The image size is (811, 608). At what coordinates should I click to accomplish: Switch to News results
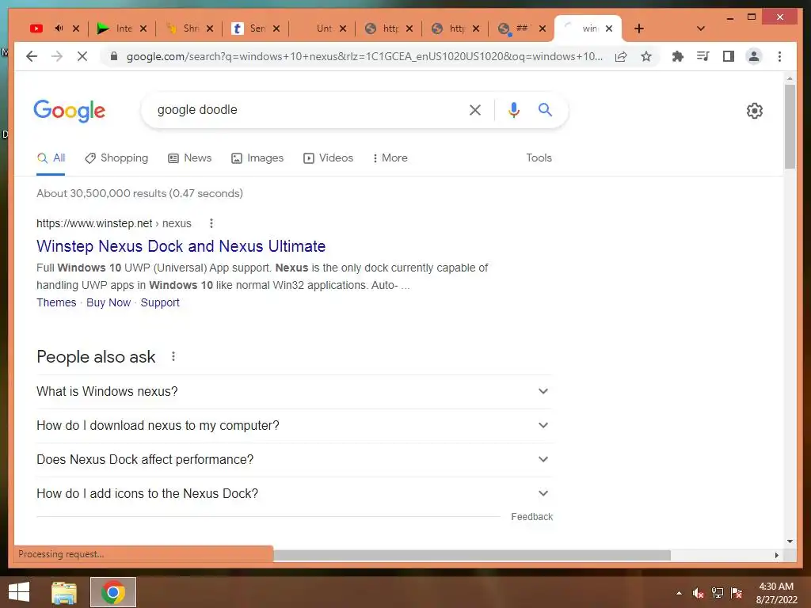(x=190, y=158)
